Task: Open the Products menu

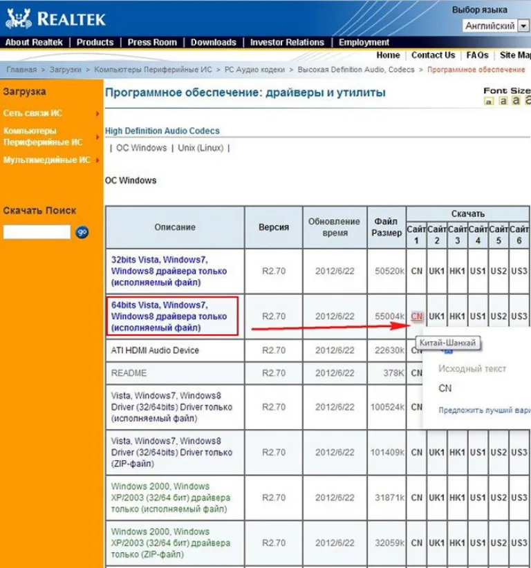Action: coord(95,42)
